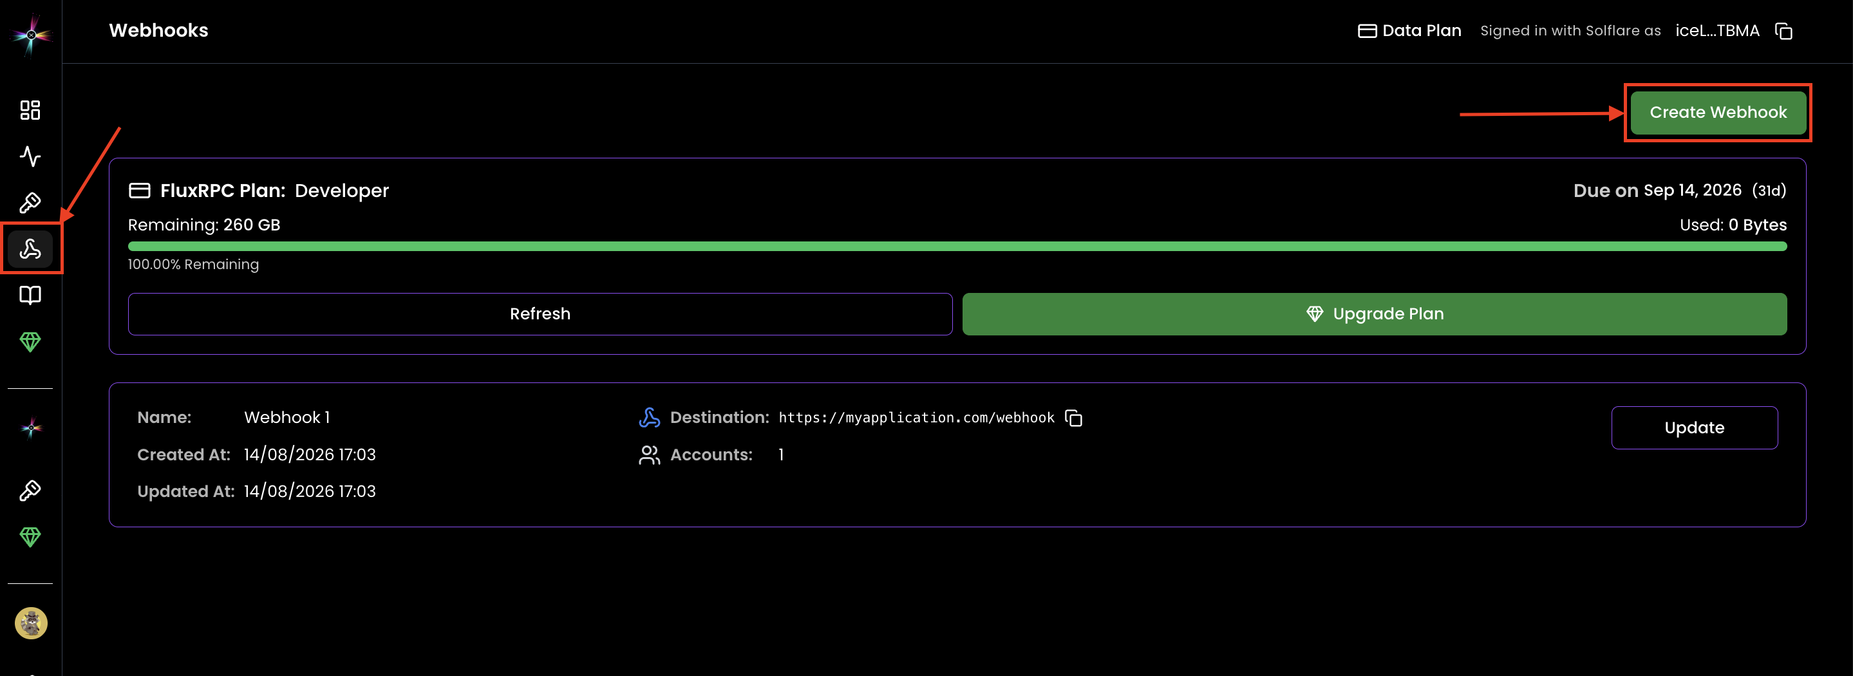The width and height of the screenshot is (1853, 676).
Task: Click the 'Remaining: 260 GB' text
Action: coord(203,225)
